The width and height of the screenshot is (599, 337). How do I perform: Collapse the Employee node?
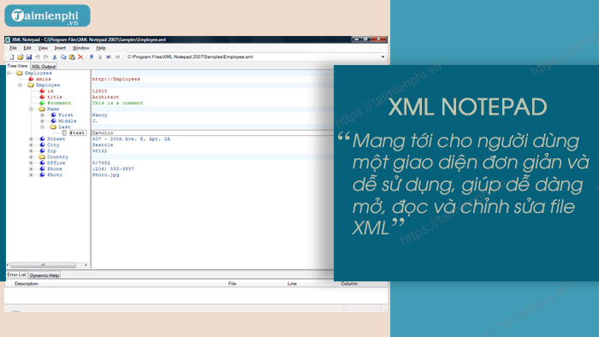[20, 86]
